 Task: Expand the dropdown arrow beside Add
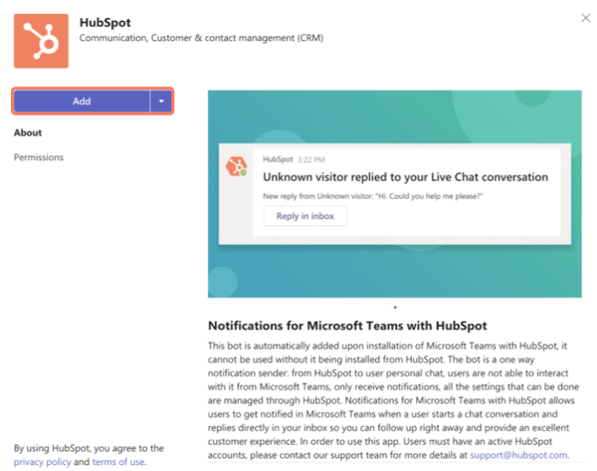(x=161, y=101)
